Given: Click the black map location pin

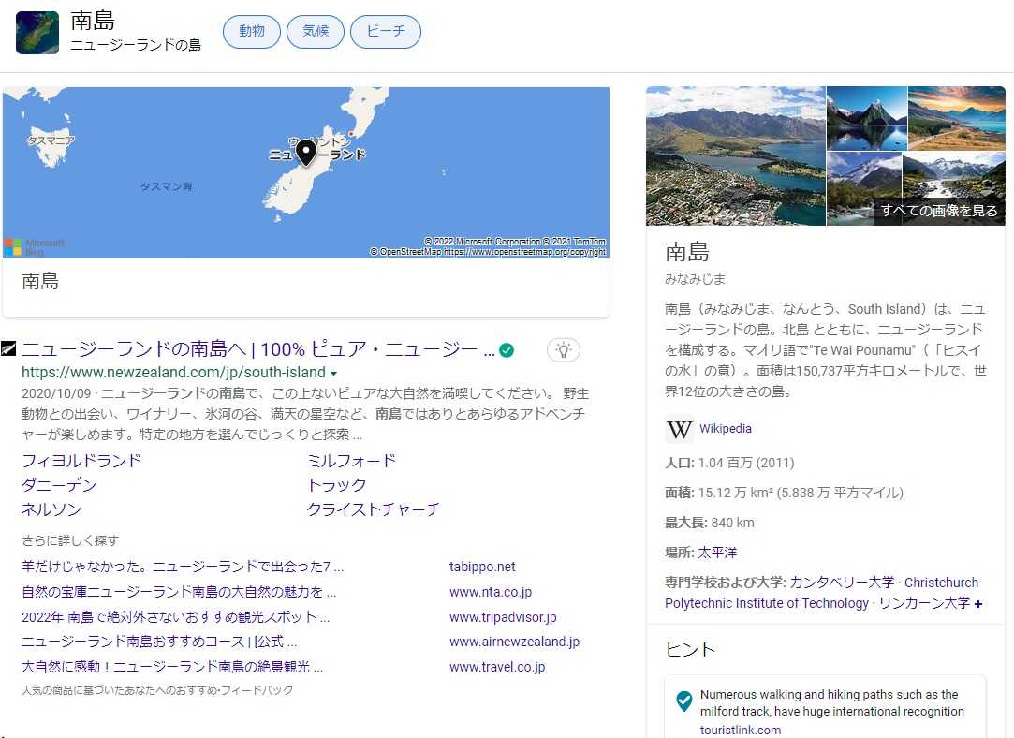Looking at the screenshot, I should 305,153.
